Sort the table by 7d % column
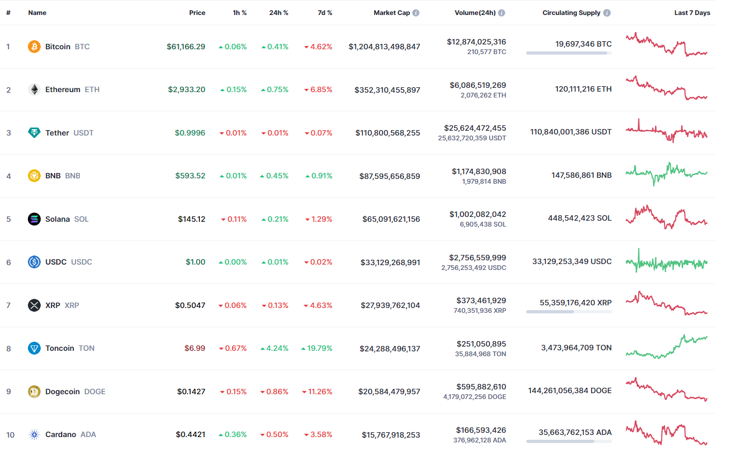The height and width of the screenshot is (451, 732). [x=324, y=12]
